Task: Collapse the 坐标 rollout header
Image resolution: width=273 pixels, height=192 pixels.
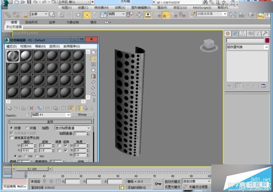Action: (50, 122)
